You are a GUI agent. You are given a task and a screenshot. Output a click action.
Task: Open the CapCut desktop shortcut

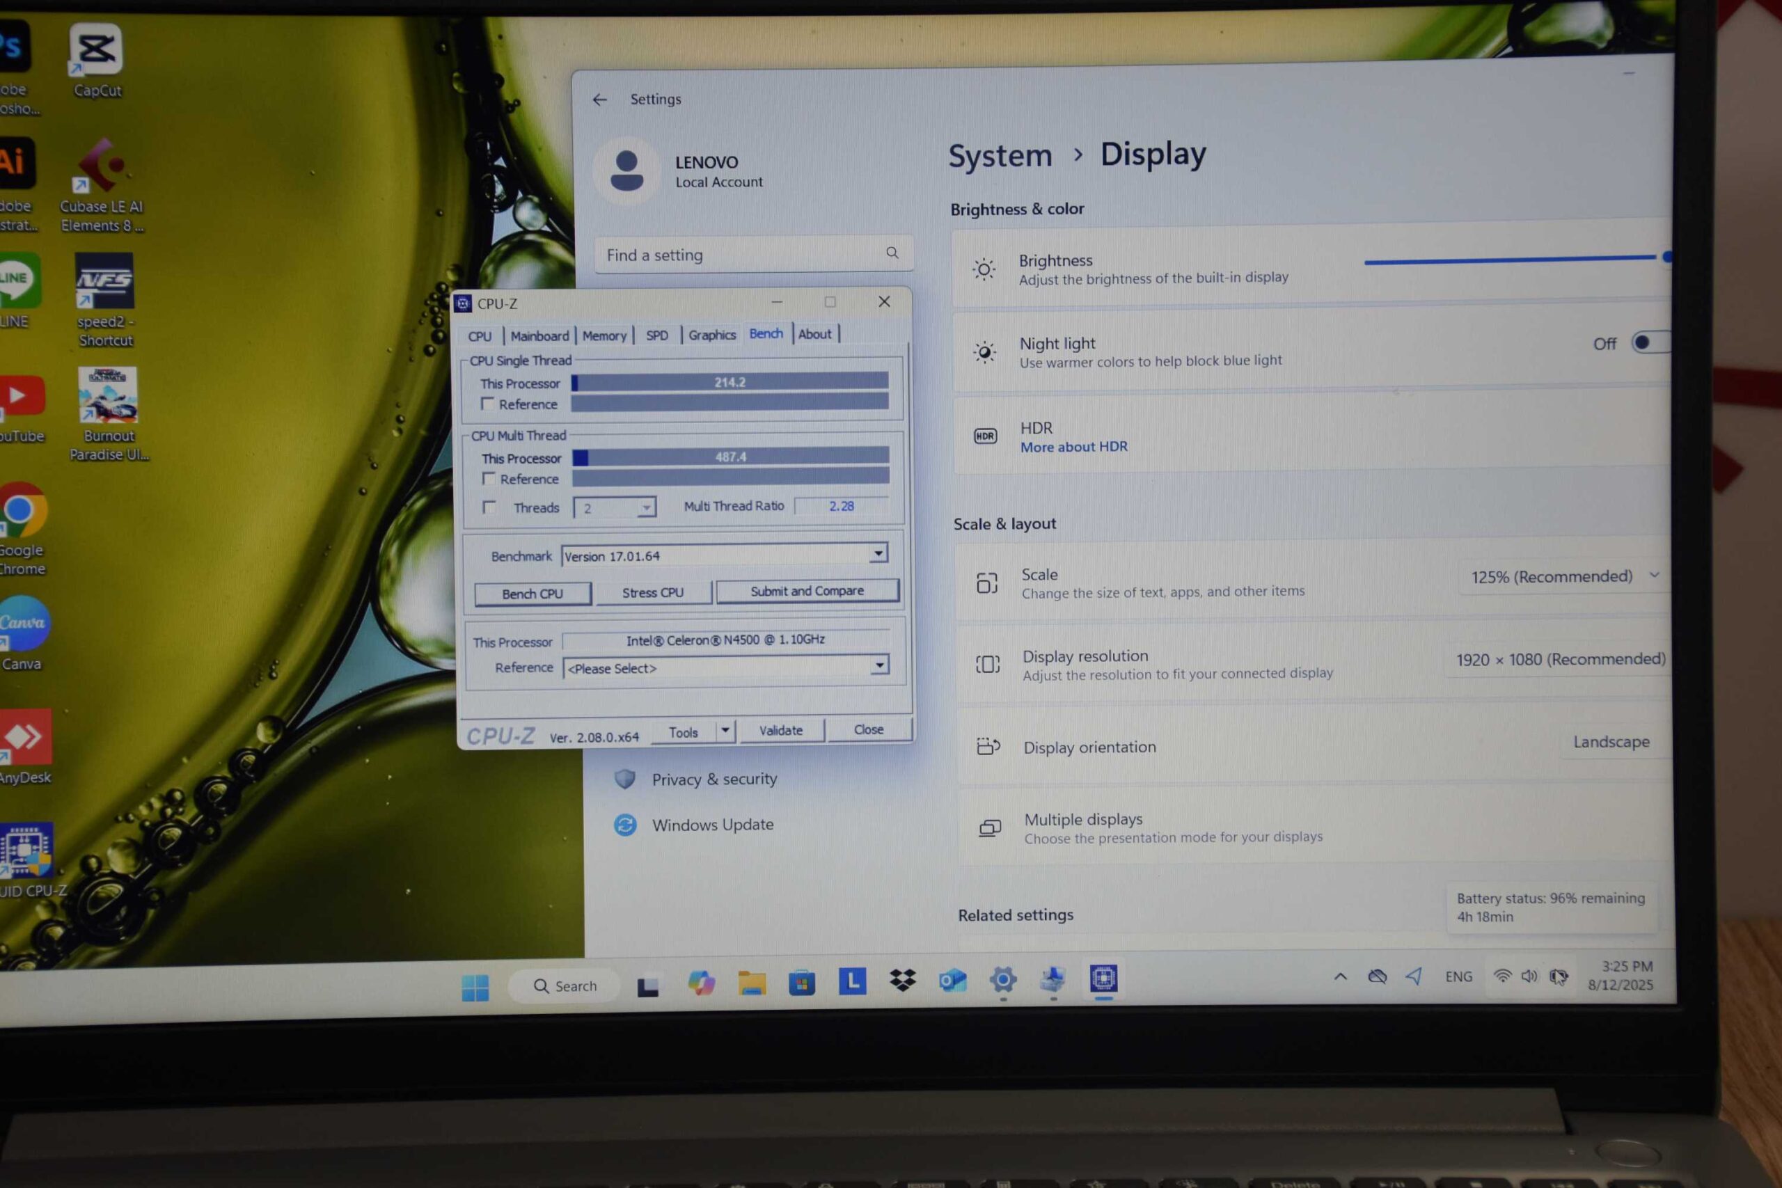96,61
